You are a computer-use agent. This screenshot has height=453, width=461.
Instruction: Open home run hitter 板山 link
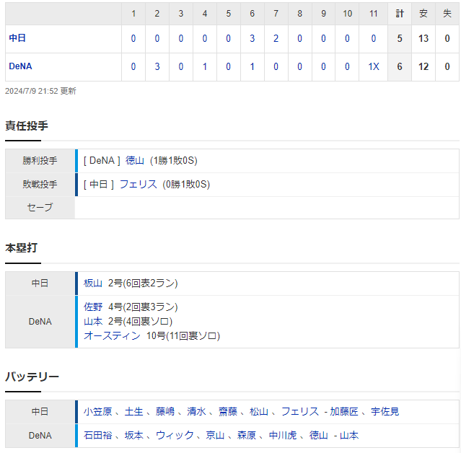(x=93, y=283)
